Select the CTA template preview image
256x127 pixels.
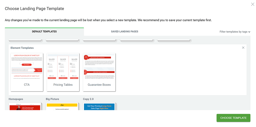[x=27, y=67]
